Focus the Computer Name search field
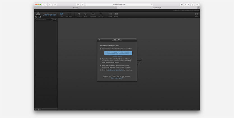The width and height of the screenshot is (234, 118). [43, 19]
